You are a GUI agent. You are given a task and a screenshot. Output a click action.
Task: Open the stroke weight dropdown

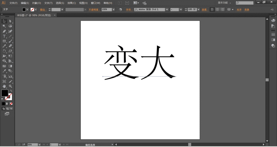[62, 9]
